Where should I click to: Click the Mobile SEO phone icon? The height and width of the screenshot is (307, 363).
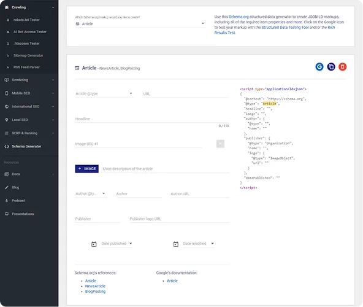tap(7, 93)
